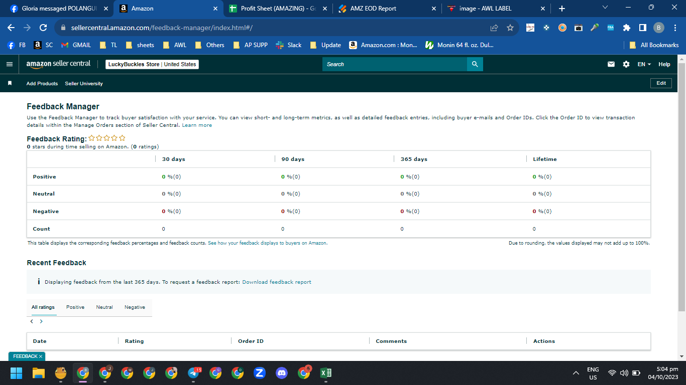Viewport: 686px width, 385px height.
Task: Click the screenshot camera extension icon
Action: click(x=579, y=28)
